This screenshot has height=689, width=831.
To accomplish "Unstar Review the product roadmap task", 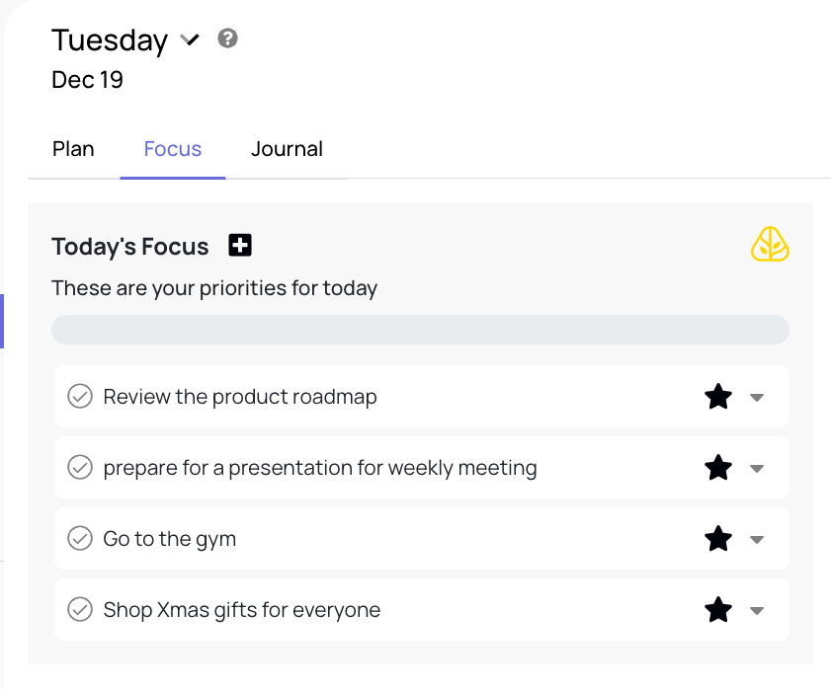I will (x=718, y=397).
